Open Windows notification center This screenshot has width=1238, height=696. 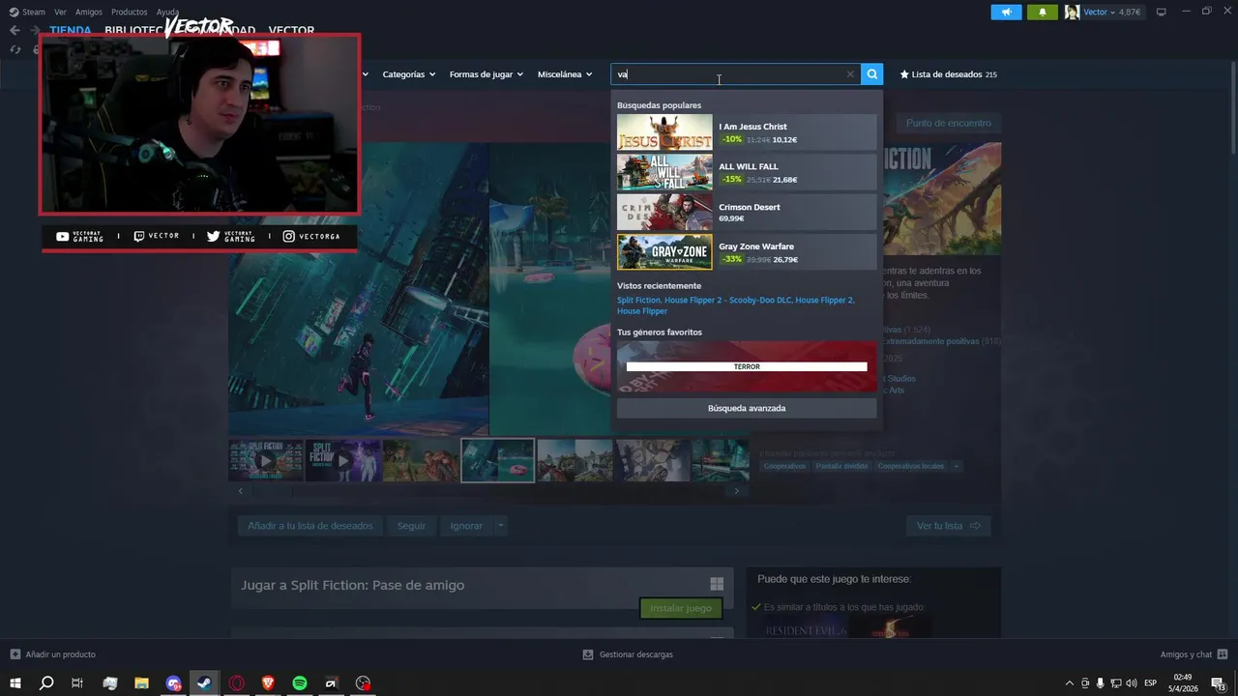pos(1219,683)
